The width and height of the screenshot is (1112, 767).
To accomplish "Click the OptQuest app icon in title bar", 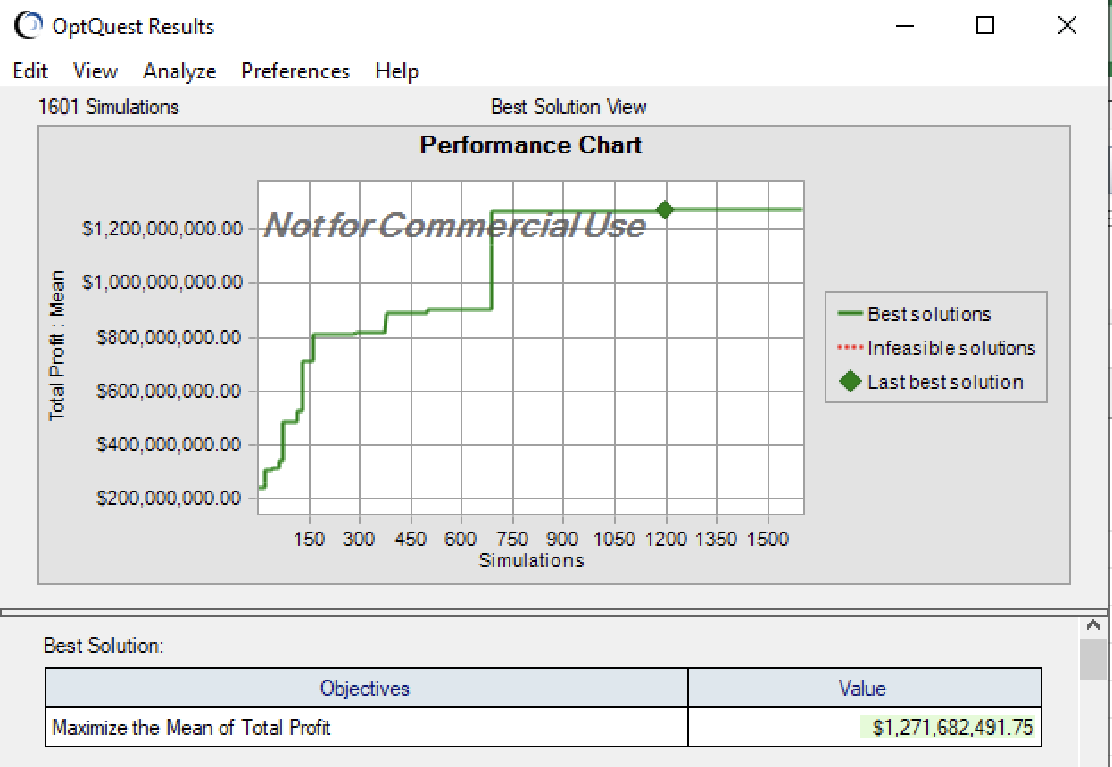I will (29, 26).
